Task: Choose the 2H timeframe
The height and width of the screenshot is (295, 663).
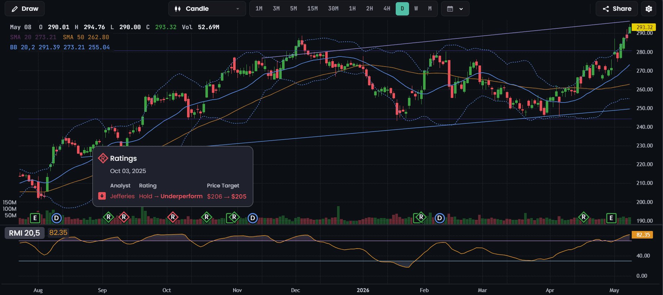Action: [369, 9]
